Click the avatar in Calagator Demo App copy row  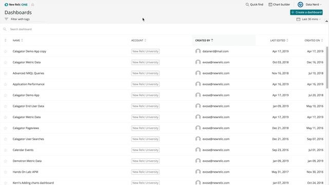tap(198, 51)
